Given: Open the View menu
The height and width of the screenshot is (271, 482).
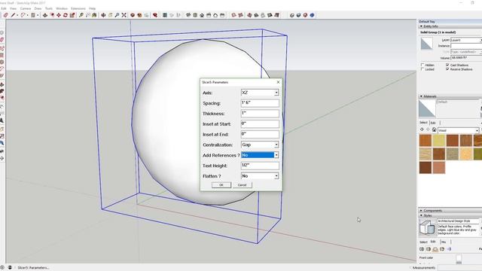Looking at the screenshot, I should (x=14, y=8).
